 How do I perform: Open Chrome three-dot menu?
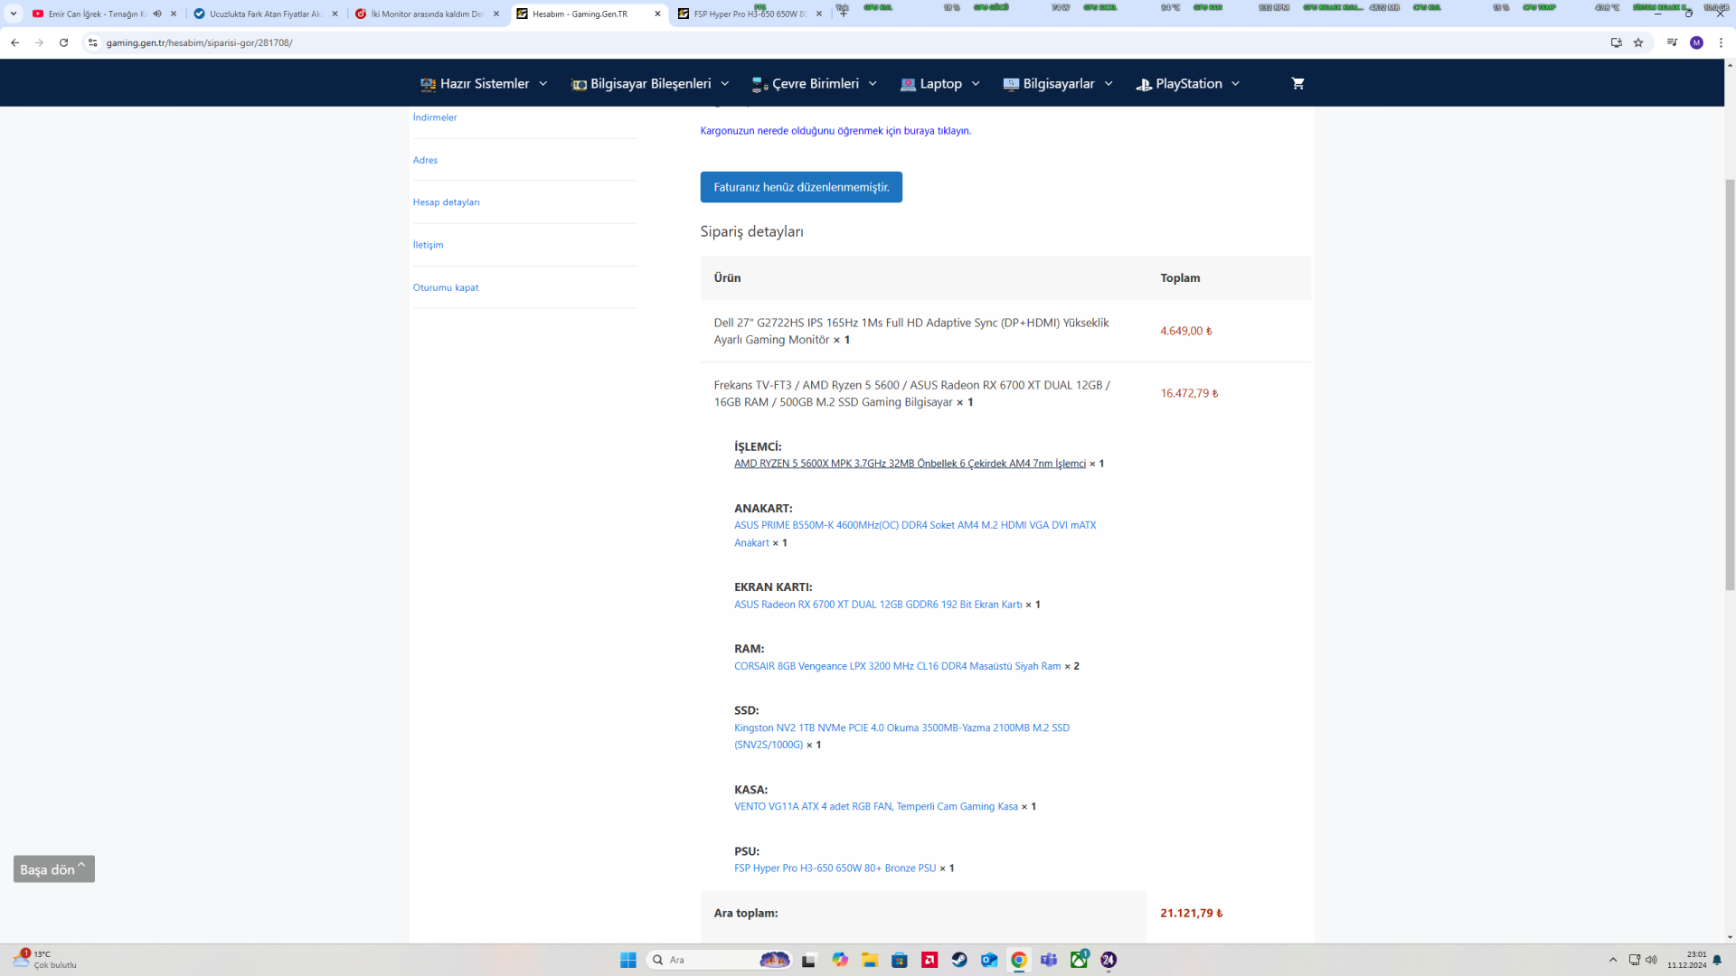(1721, 42)
